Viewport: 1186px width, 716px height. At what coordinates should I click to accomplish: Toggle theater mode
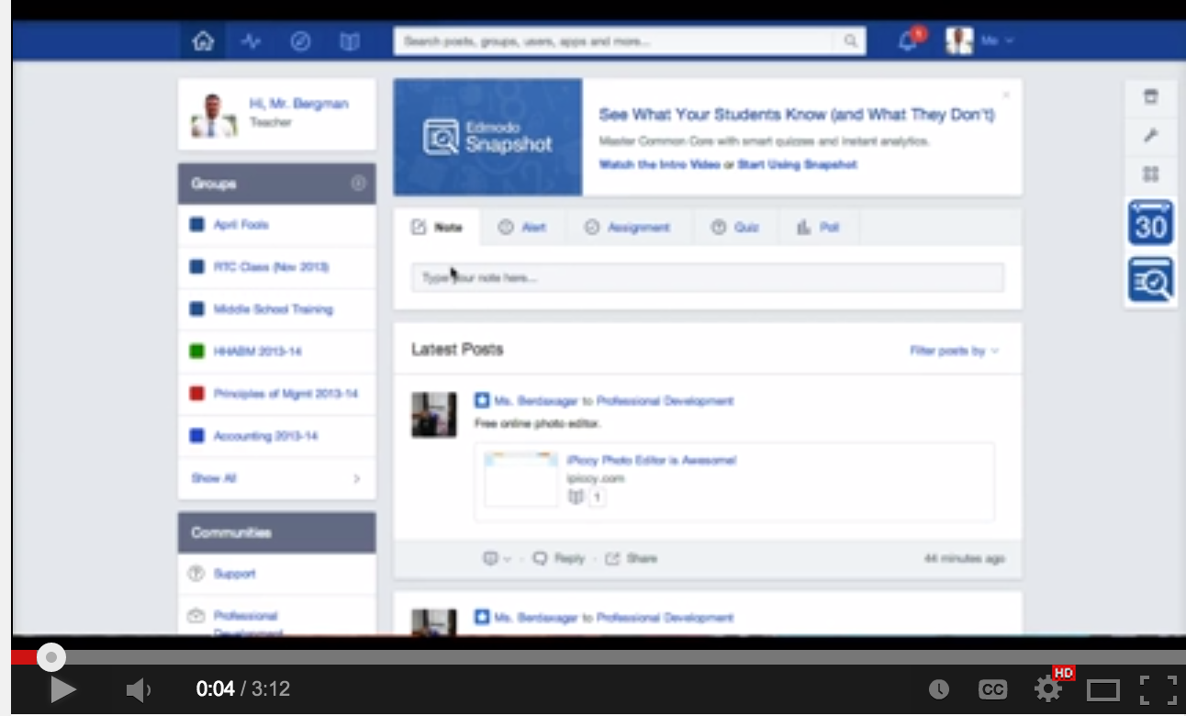(x=1103, y=689)
